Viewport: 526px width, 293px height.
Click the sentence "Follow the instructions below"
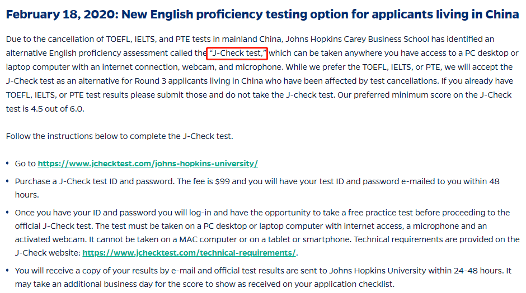pos(119,136)
